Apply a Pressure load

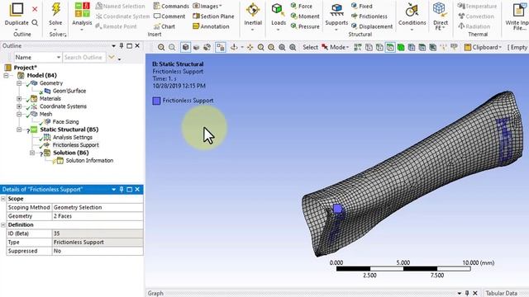[x=305, y=26]
